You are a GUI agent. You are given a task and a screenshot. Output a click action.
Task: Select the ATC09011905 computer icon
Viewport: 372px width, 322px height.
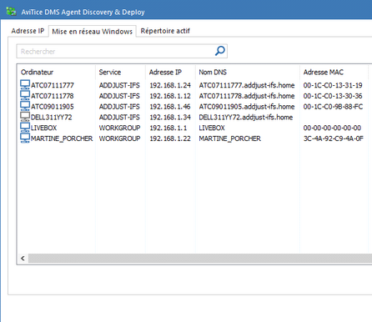(x=25, y=106)
